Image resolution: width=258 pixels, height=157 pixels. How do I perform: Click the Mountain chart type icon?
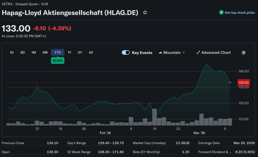160,53
